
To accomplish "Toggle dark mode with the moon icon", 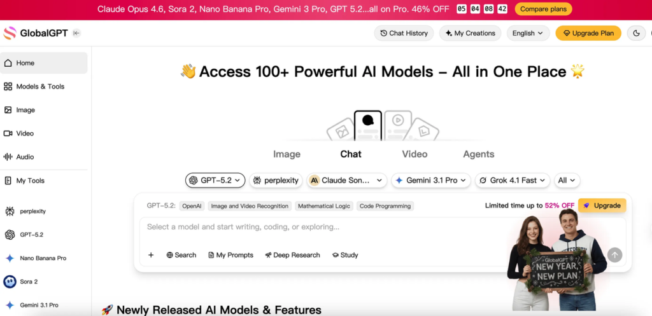I will click(x=636, y=33).
